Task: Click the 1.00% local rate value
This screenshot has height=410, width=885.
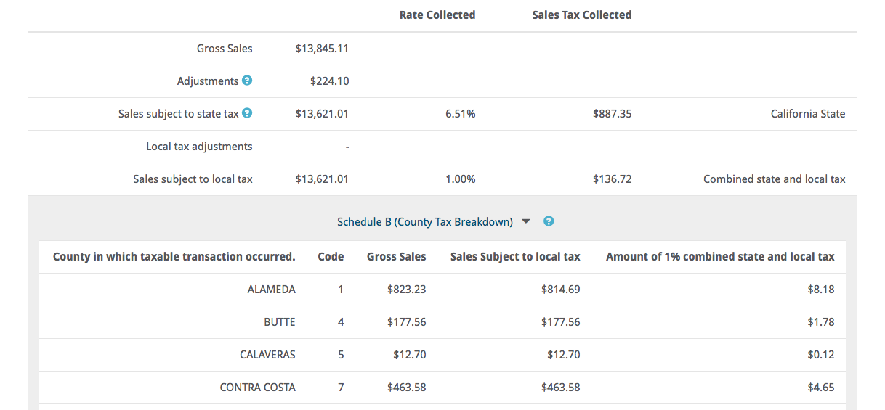Action: (461, 179)
